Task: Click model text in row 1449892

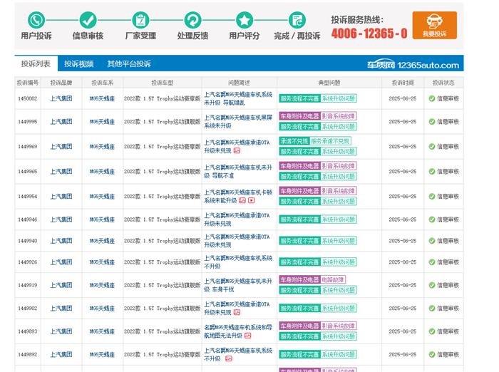Action: [x=163, y=354]
